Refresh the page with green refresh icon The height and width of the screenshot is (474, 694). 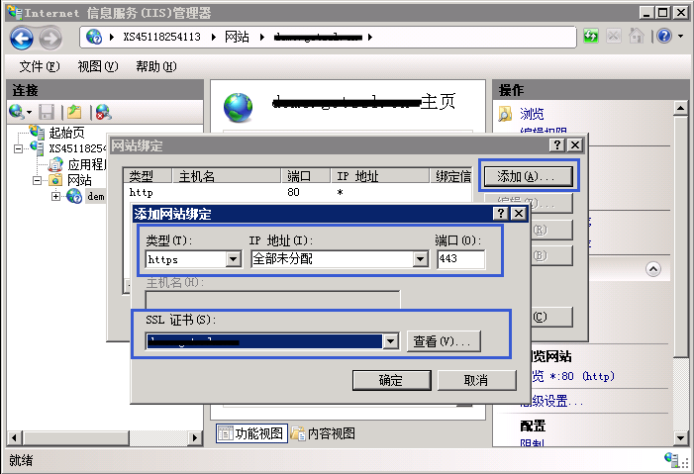point(590,36)
